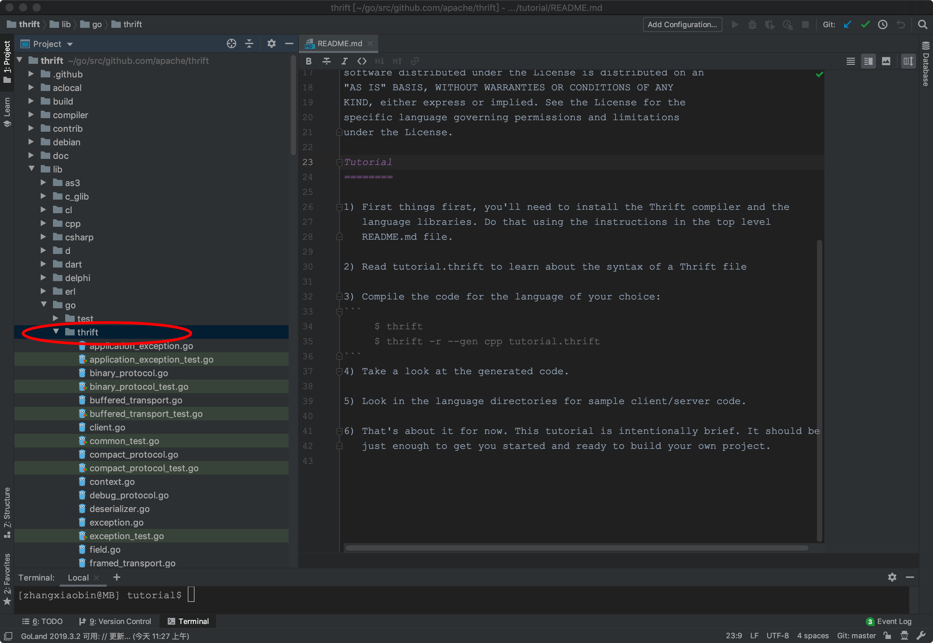Viewport: 933px width, 643px height.
Task: Click the Code span formatting icon
Action: pyautogui.click(x=362, y=61)
